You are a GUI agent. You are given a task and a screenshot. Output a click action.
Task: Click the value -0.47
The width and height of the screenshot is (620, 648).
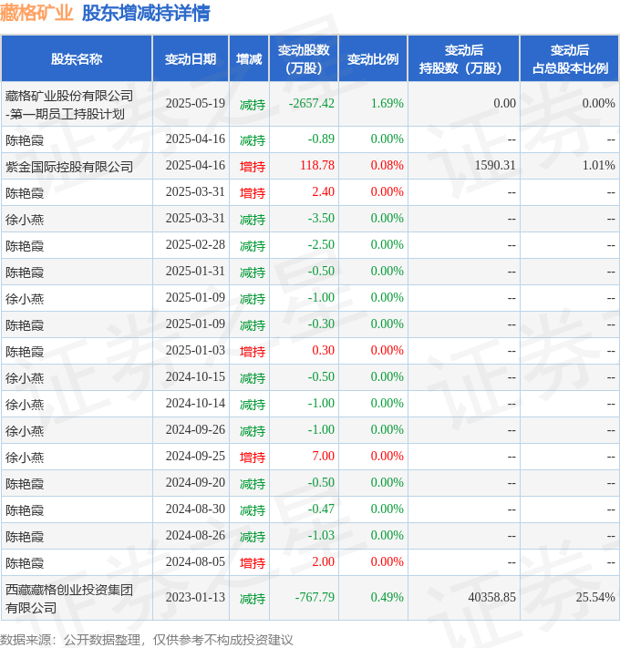[x=321, y=509]
